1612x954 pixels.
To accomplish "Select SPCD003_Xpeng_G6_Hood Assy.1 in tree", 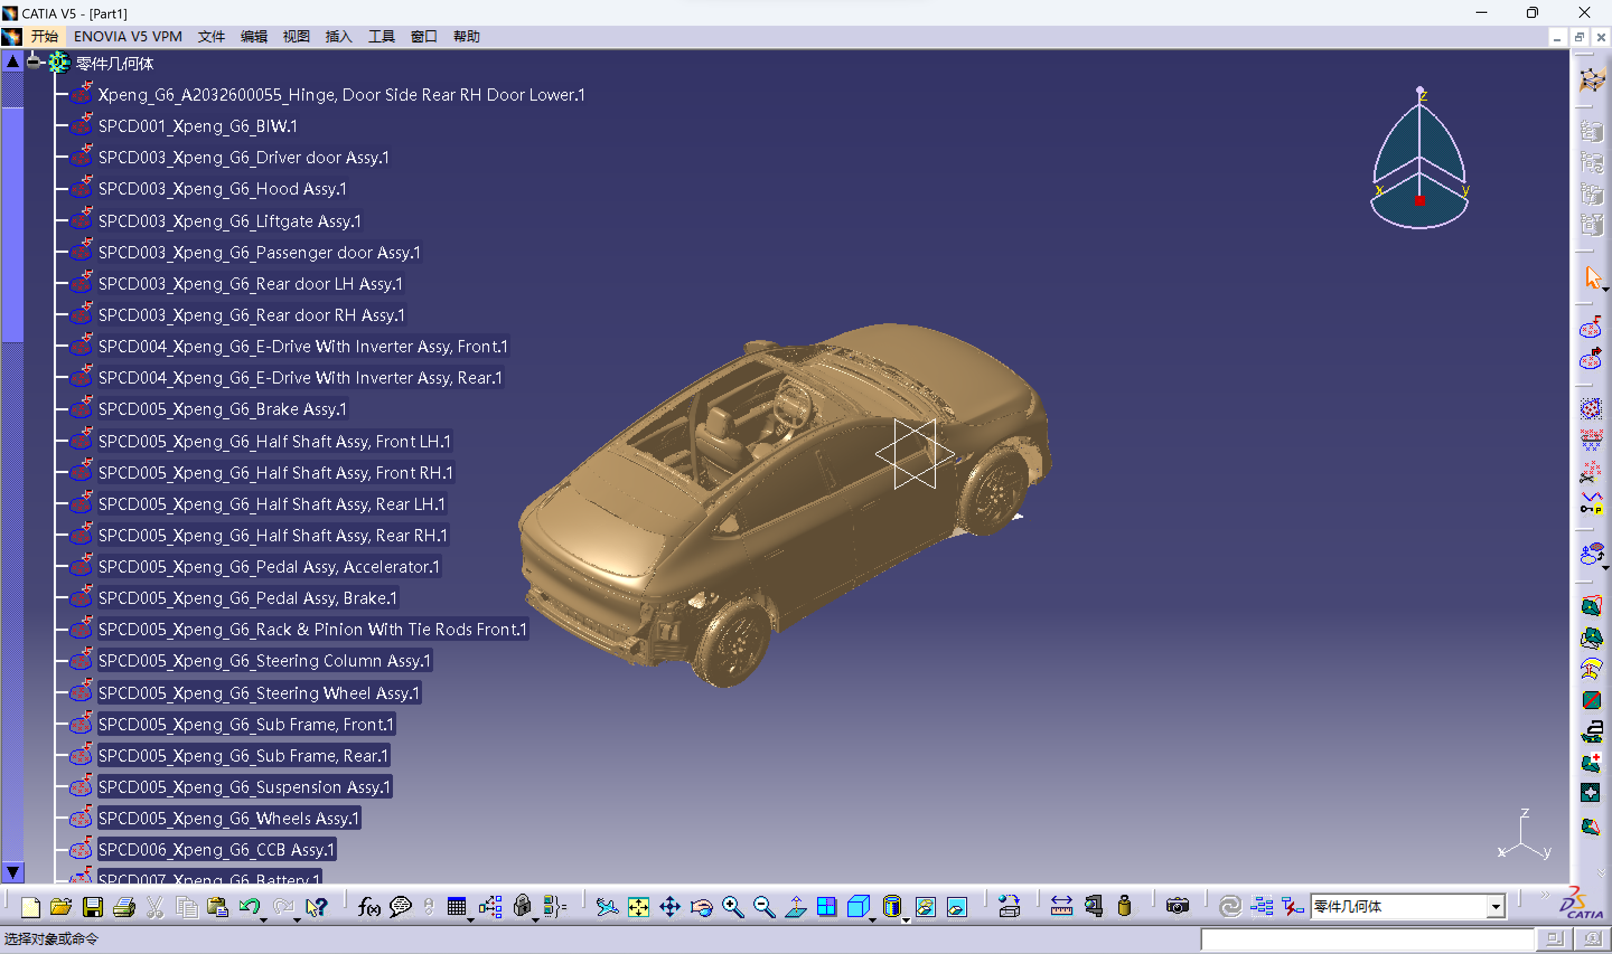I will (223, 189).
